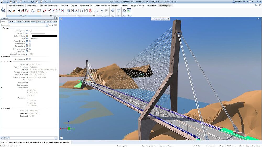This screenshot has width=262, height=147.
Task: Select the red eraser modify tool
Action: point(45,10)
